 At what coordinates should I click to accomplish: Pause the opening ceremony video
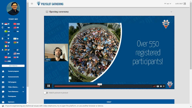[49, 86]
